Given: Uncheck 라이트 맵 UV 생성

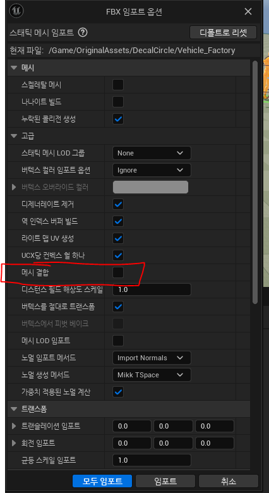Looking at the screenshot, I should coord(118,239).
